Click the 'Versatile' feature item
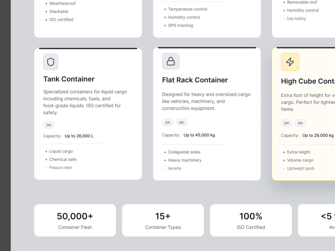Image resolution: width=335 pixels, height=251 pixels. pyautogui.click(x=175, y=168)
